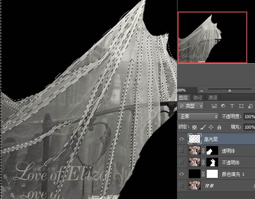Switch to the 路径 tab
Screen dimensions: 255x199
point(198,97)
